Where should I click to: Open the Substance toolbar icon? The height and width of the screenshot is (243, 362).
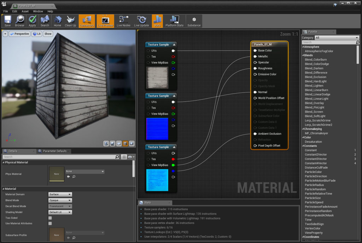194,21
